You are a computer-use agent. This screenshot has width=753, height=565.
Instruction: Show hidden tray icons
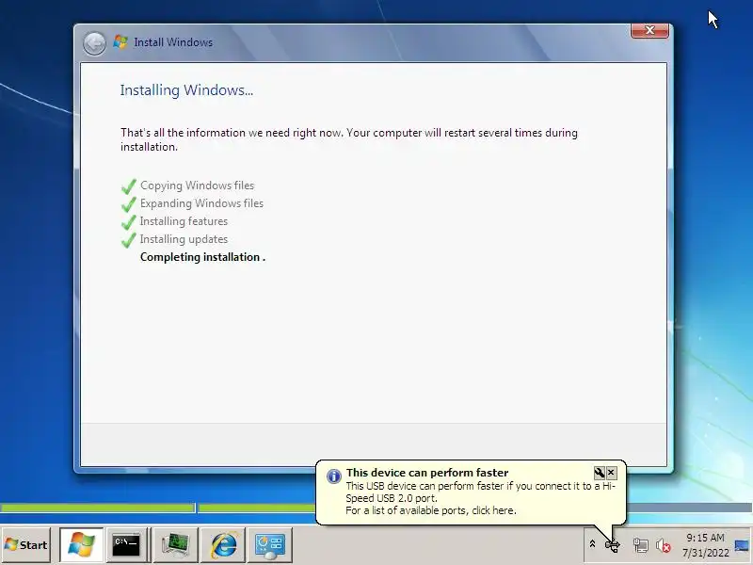coord(592,544)
